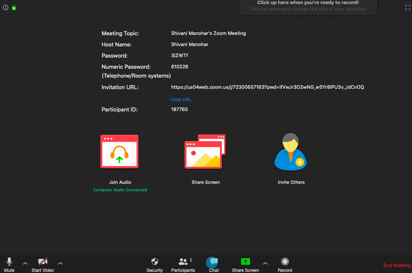This screenshot has height=273, width=412.
Task: Open the Chat panel
Action: 214,264
